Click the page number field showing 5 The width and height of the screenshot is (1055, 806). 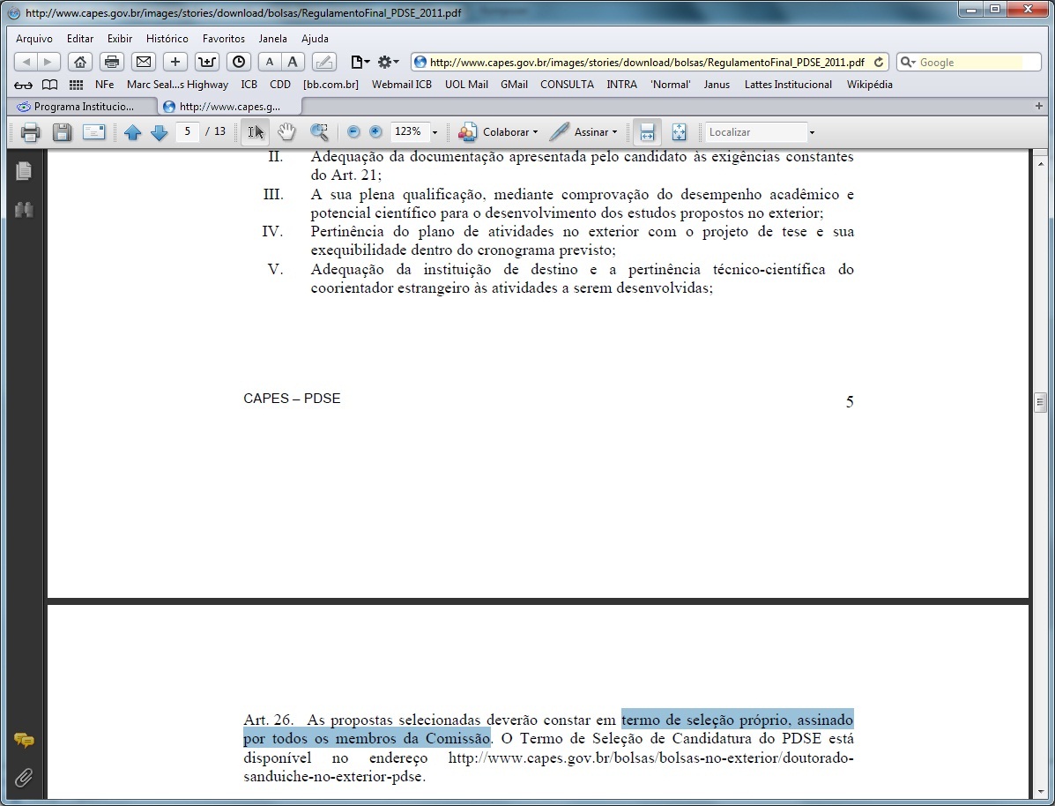tap(188, 131)
